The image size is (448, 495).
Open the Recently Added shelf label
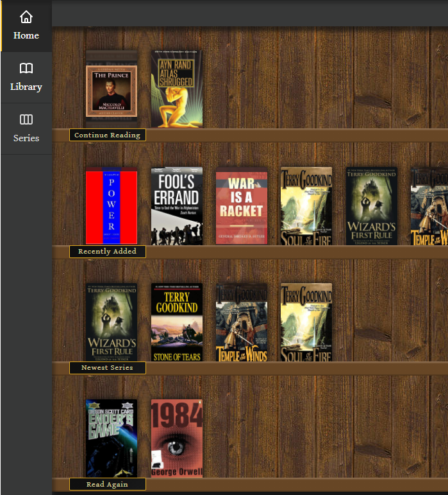(x=108, y=252)
